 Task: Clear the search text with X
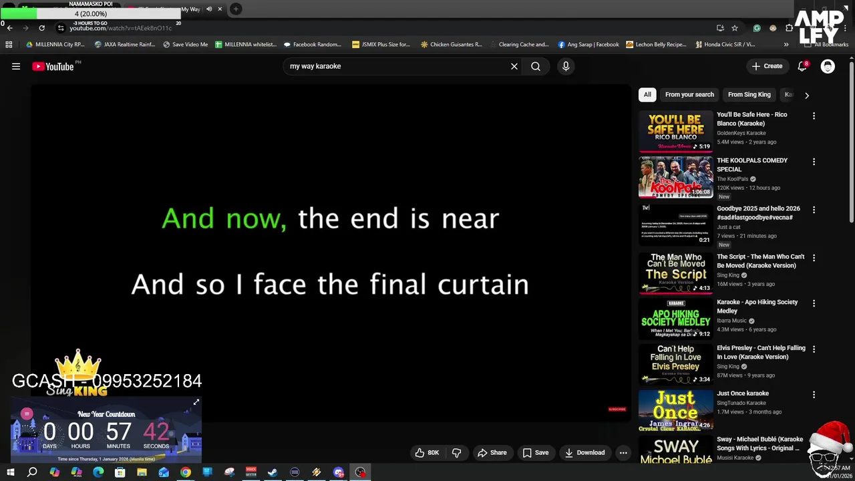click(x=514, y=66)
